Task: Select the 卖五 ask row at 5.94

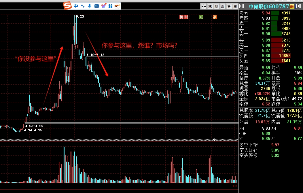Action: coord(270,13)
